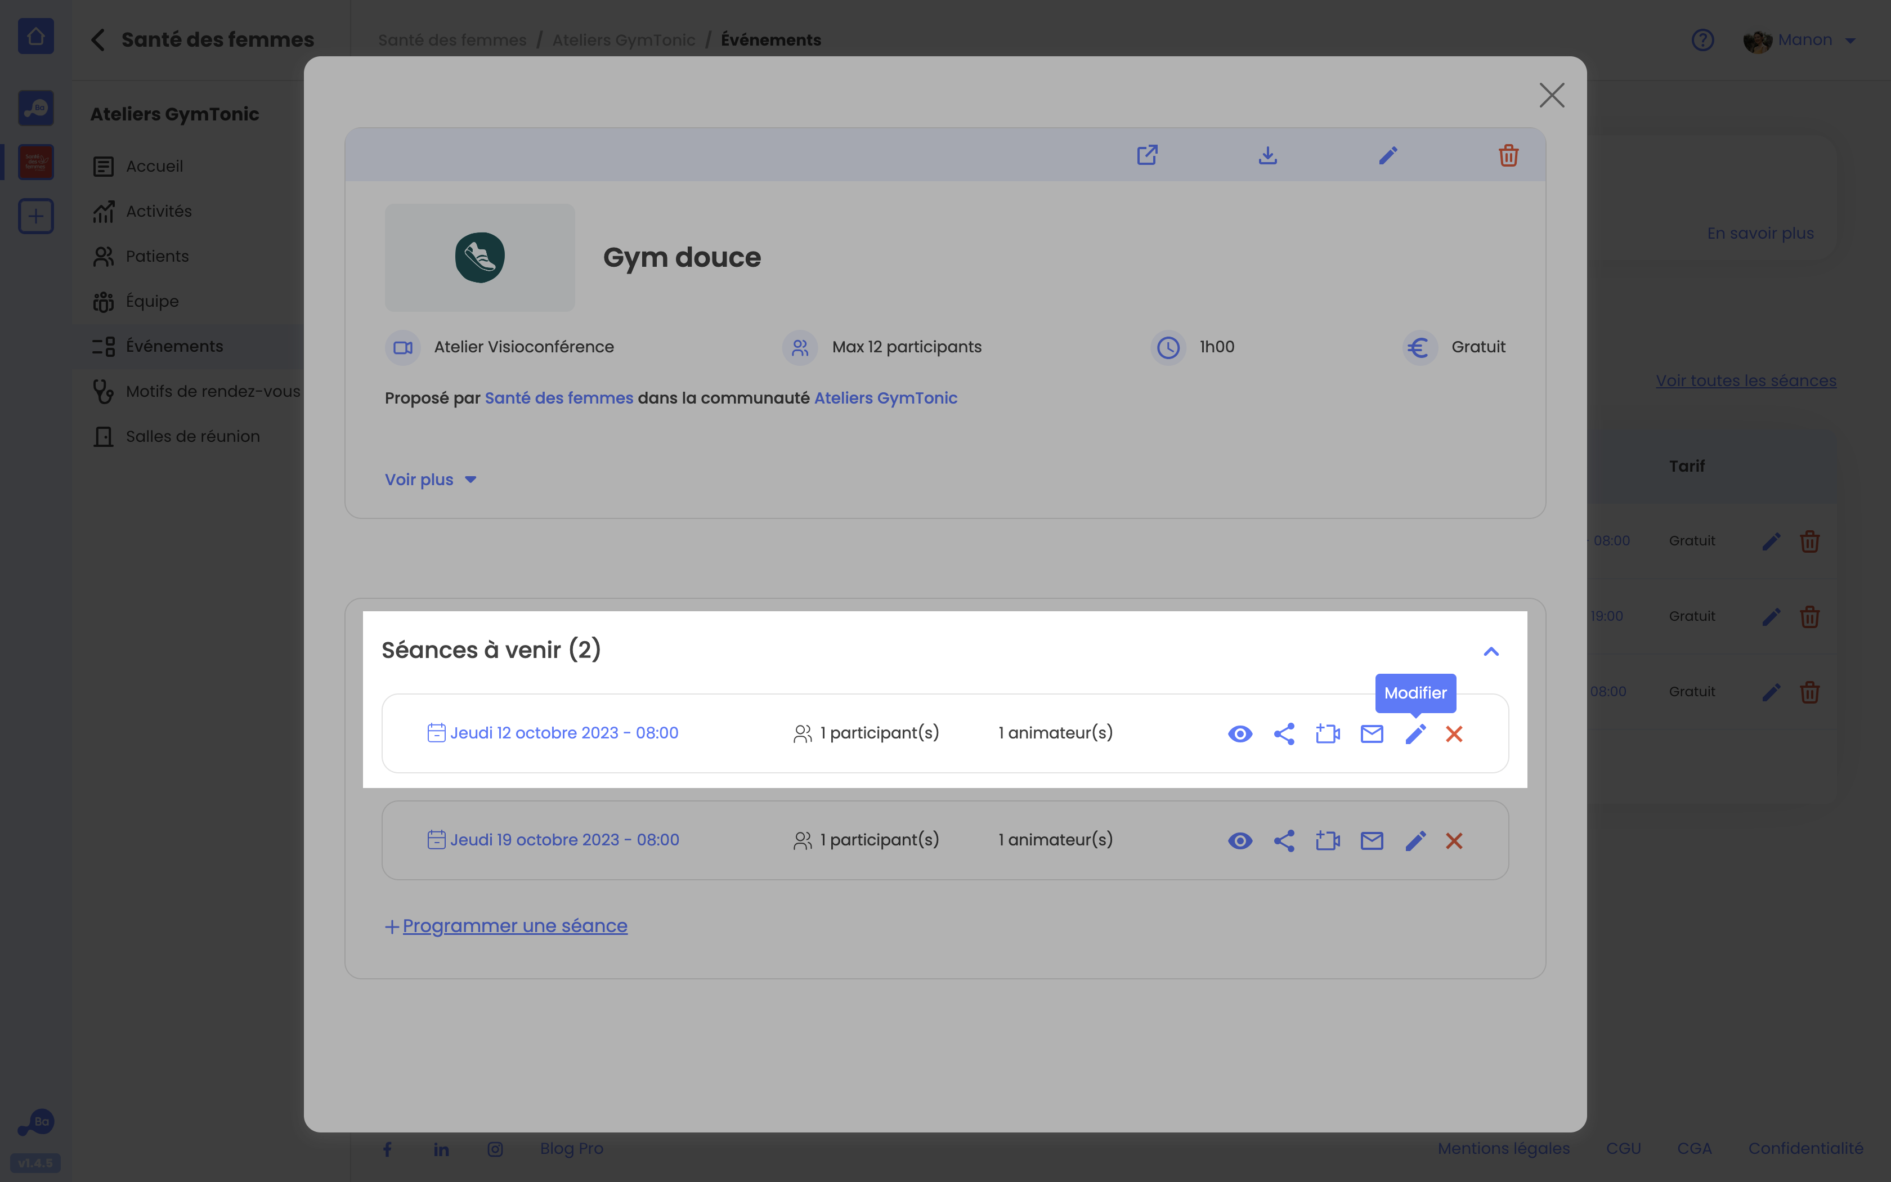Open the help question mark icon

coord(1702,40)
